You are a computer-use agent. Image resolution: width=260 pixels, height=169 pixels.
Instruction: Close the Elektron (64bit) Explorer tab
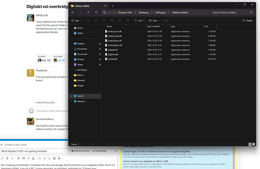coord(105,6)
